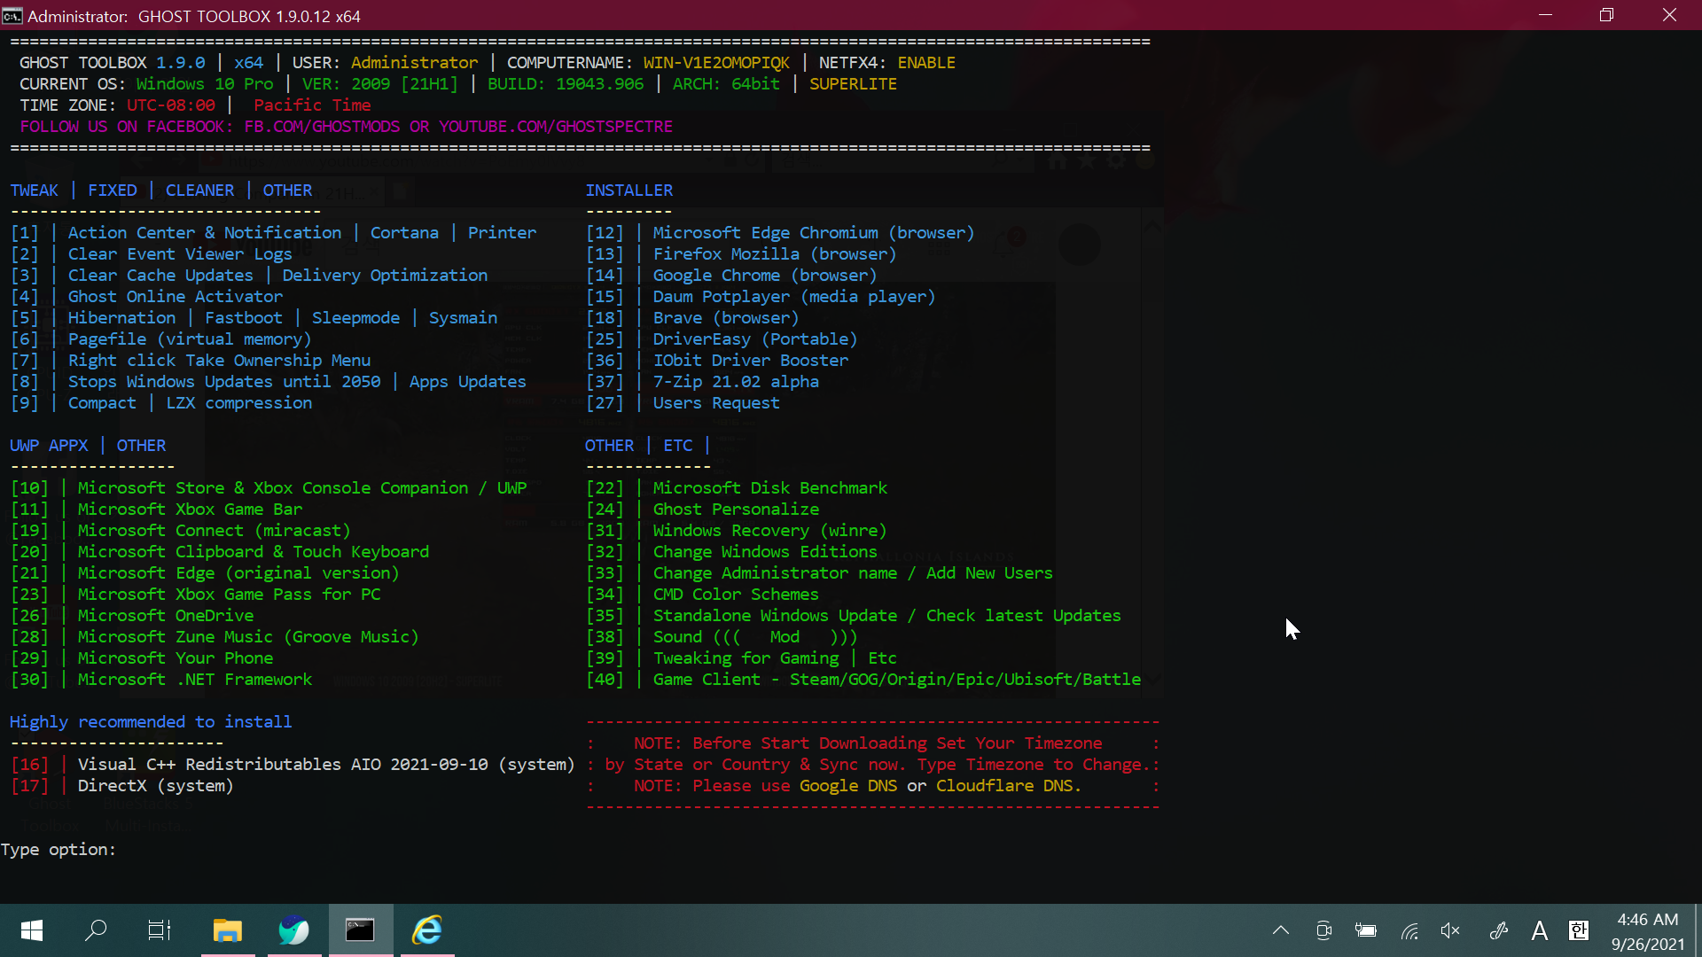Click '7-Zip 21.02 alpha' entry
Screen dimensions: 1702x957
736,382
